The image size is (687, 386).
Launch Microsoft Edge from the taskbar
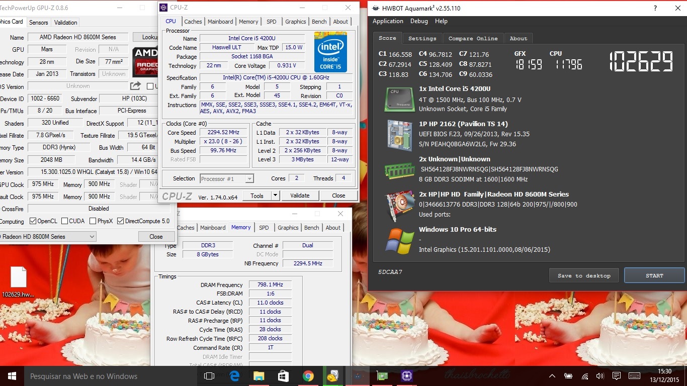pos(234,376)
